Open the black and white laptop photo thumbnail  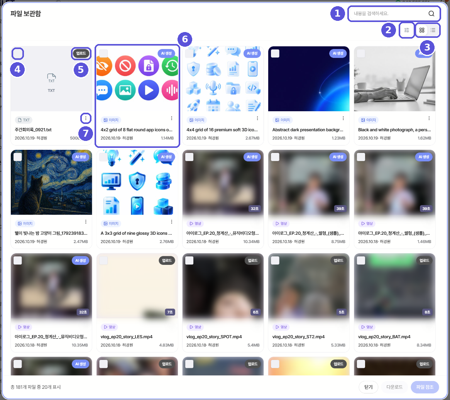tap(394, 79)
